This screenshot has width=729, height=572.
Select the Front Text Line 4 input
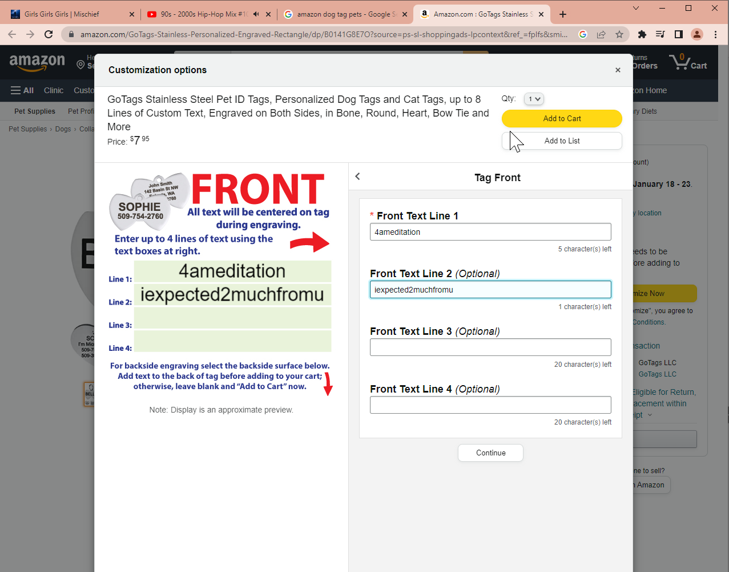(x=490, y=405)
